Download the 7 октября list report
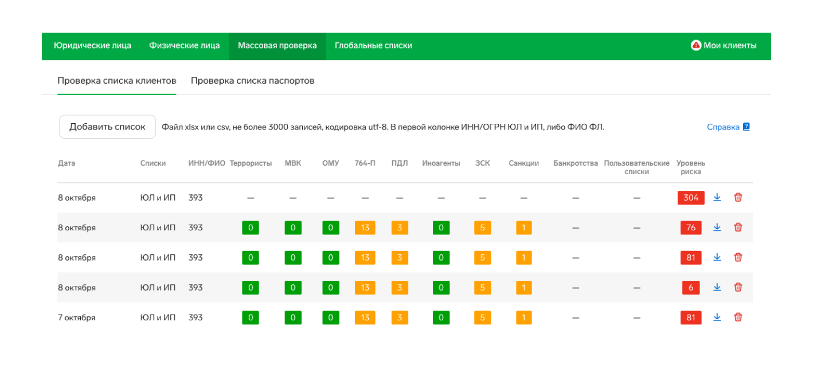 [x=717, y=317]
